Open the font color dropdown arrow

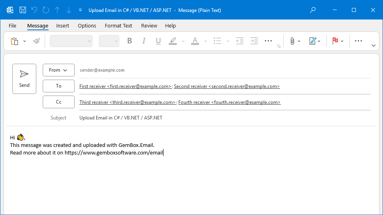click(x=205, y=41)
